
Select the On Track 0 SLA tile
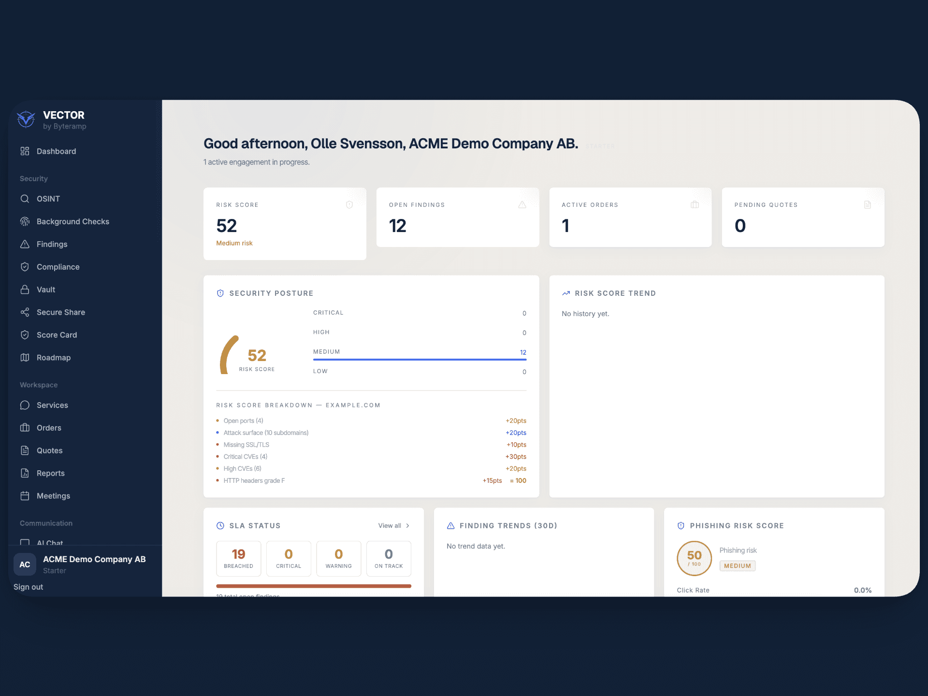[x=389, y=559]
